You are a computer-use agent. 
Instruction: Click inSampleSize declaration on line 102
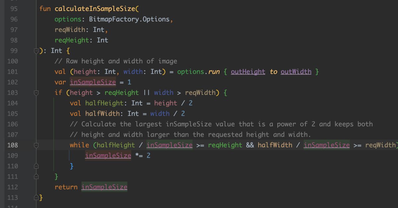93,82
